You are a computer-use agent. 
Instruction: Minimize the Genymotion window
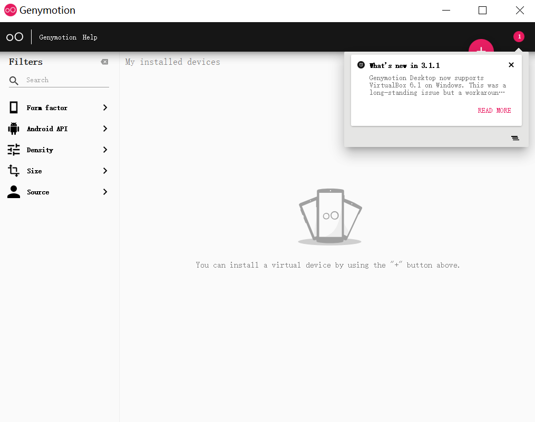pos(446,10)
